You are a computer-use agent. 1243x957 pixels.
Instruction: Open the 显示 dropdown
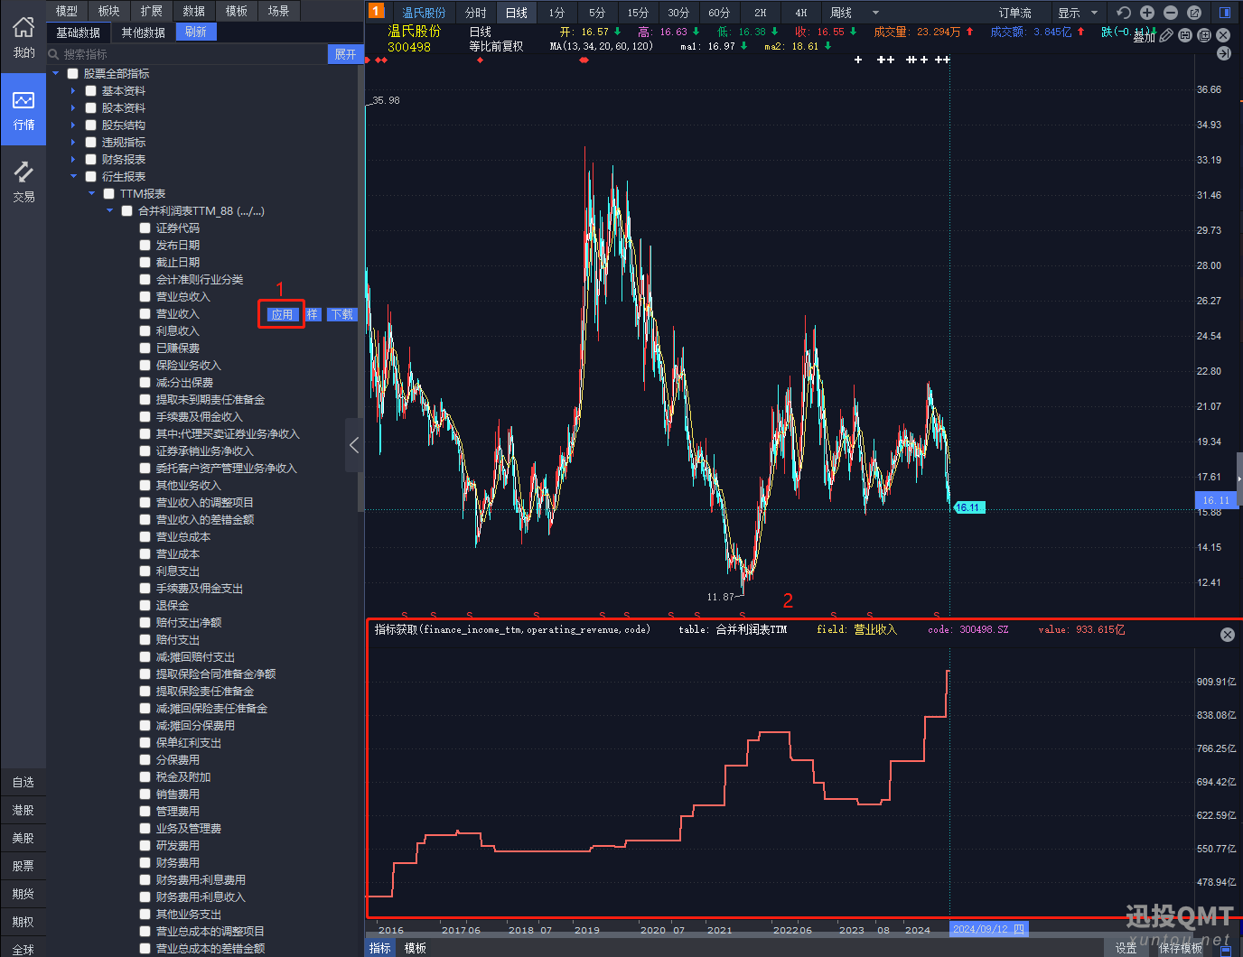(x=1078, y=13)
